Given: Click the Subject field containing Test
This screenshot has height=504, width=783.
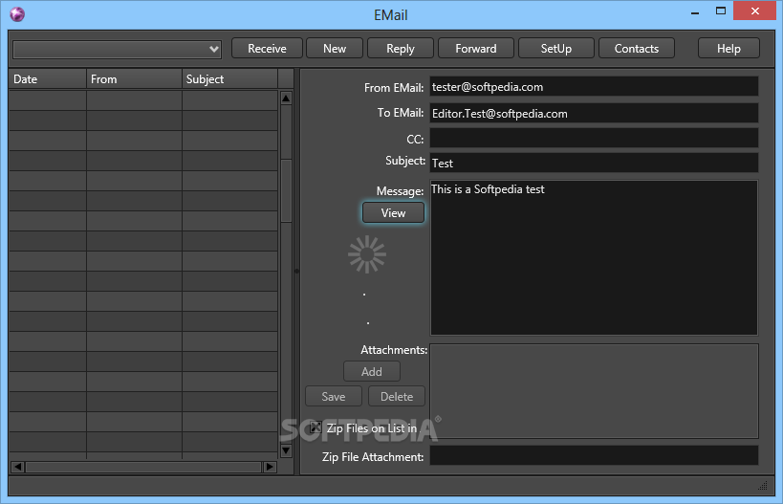Looking at the screenshot, I should 594,163.
